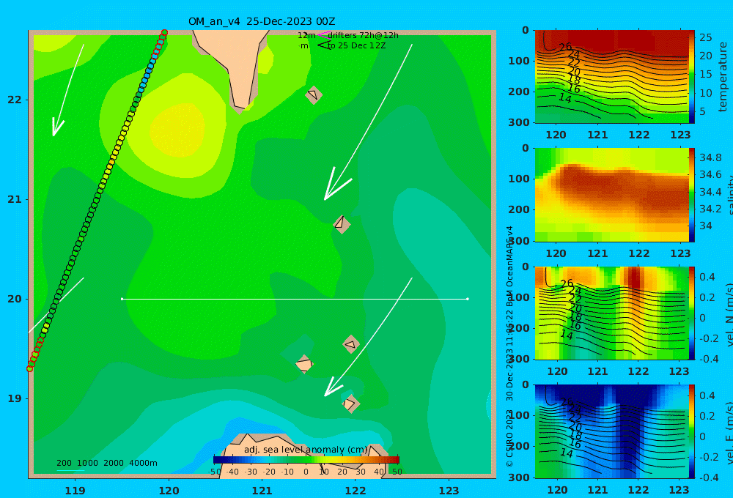Click the east endpoint of the 20N transect line
The width and height of the screenshot is (733, 498).
(468, 299)
